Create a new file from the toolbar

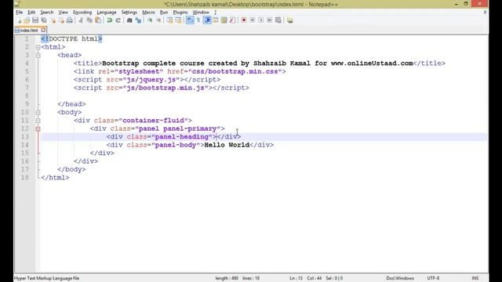(x=19, y=20)
